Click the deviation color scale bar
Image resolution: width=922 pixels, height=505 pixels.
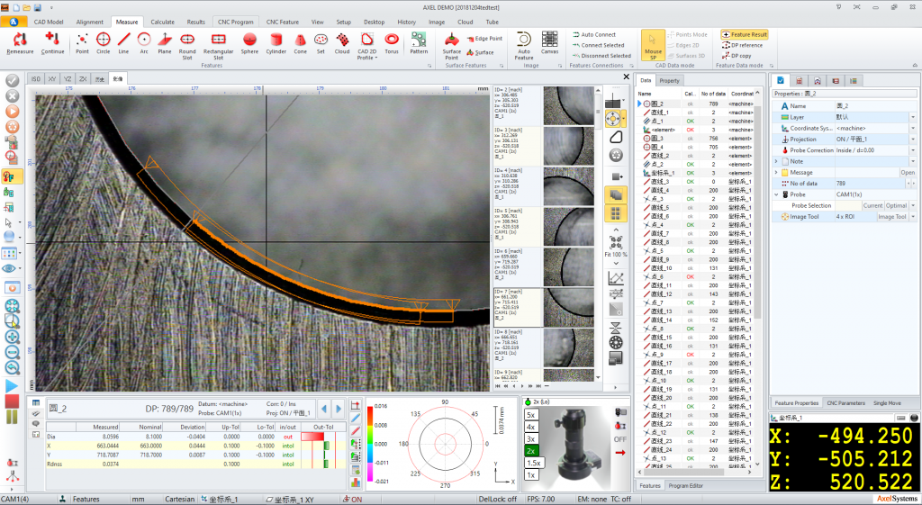point(369,446)
